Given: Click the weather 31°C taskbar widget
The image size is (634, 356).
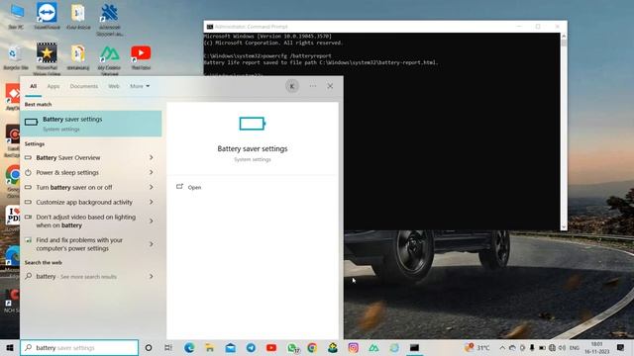Looking at the screenshot, I should 477,347.
